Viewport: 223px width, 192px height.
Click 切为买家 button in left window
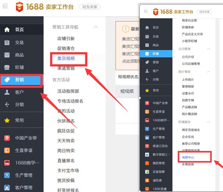pos(90,7)
